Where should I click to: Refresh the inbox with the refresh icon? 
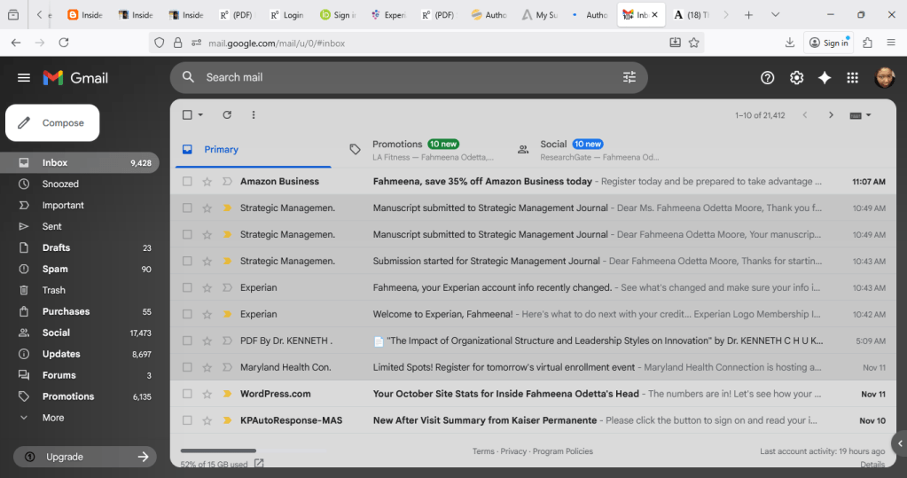[x=227, y=114]
